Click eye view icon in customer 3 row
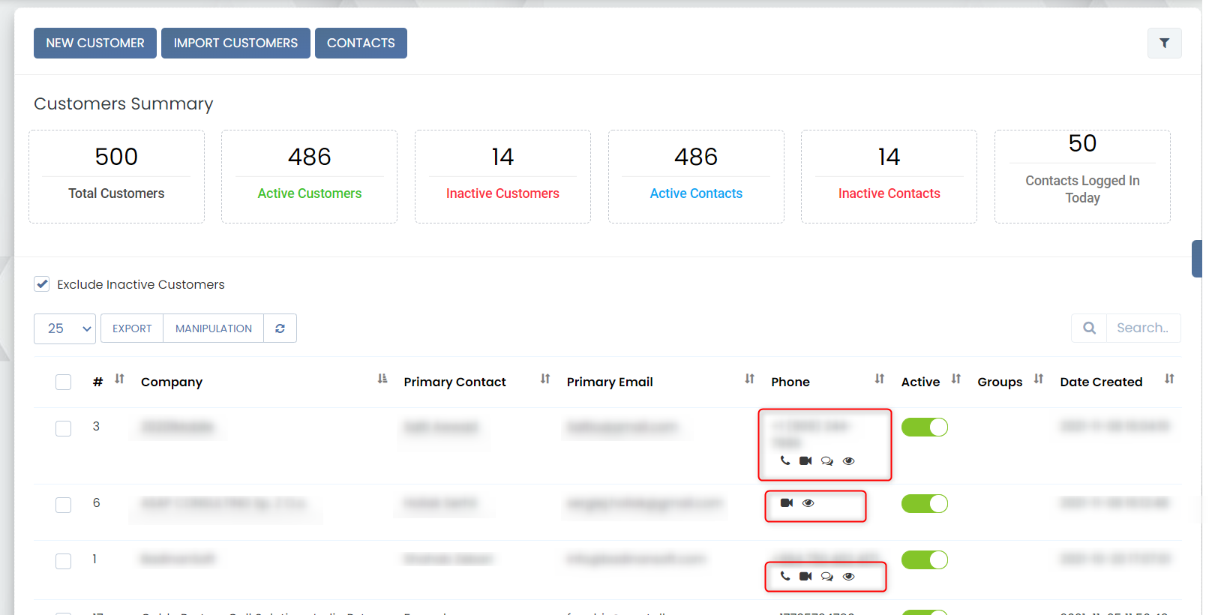 click(x=848, y=460)
